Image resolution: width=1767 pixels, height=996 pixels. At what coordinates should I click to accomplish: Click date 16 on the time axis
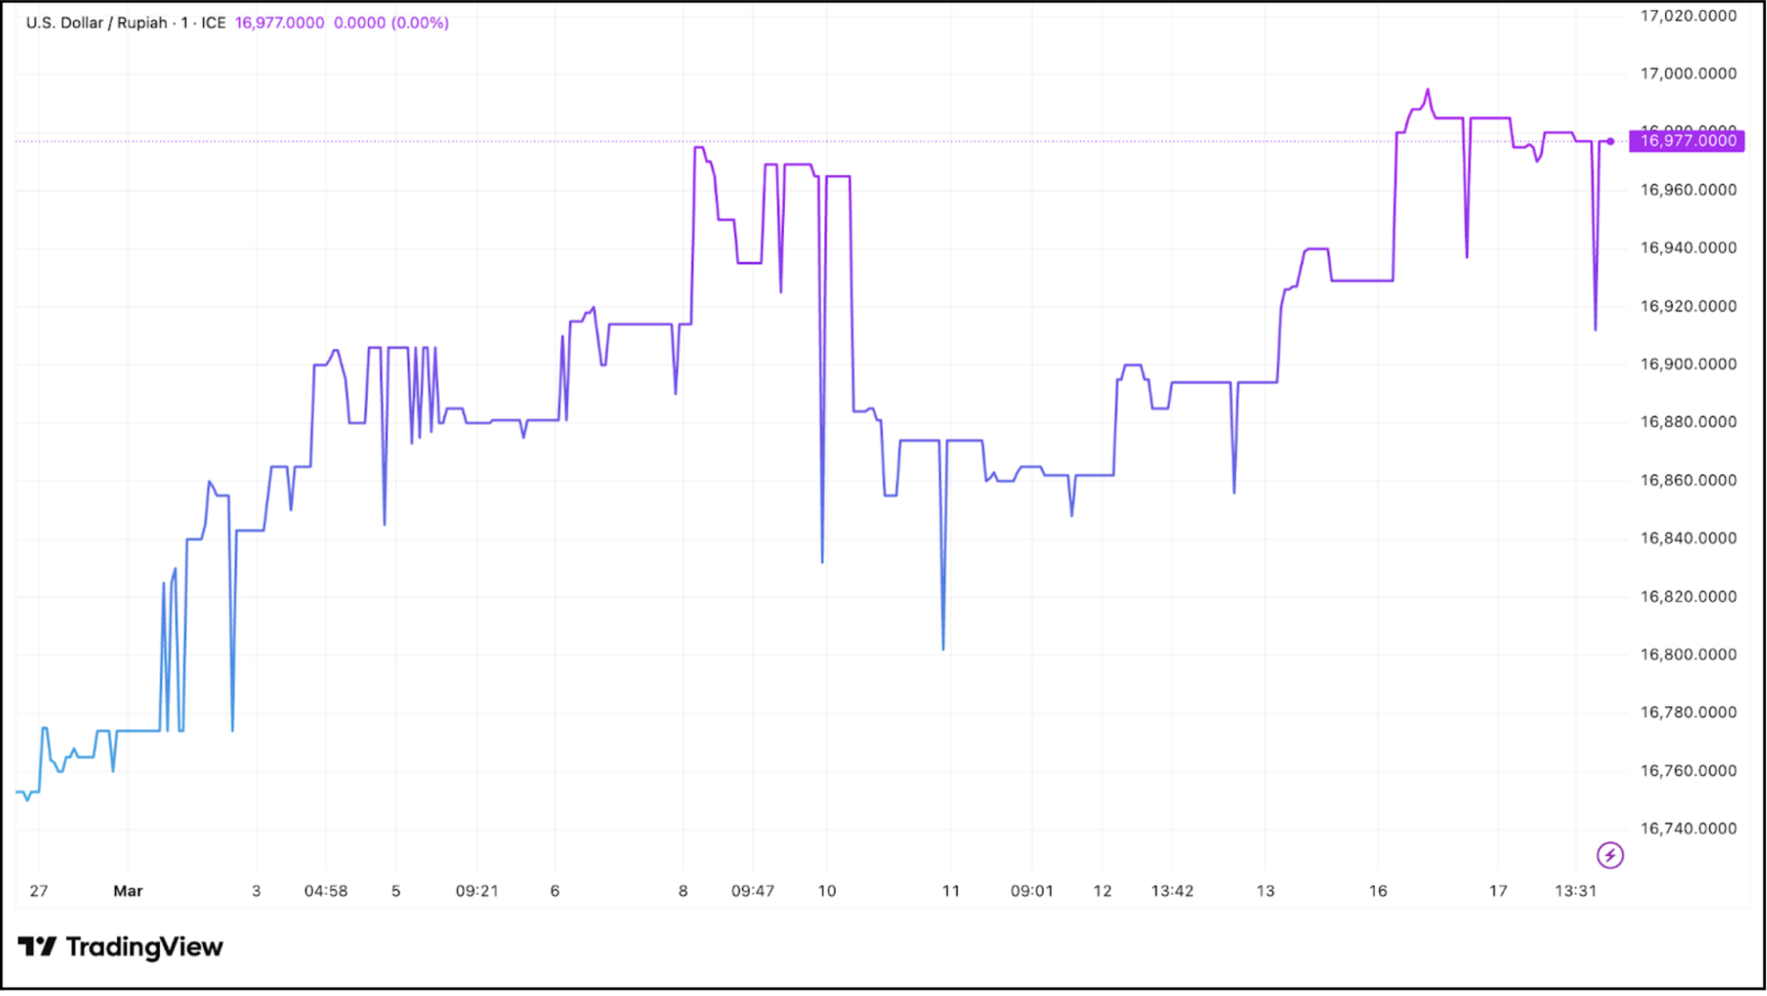(x=1377, y=891)
